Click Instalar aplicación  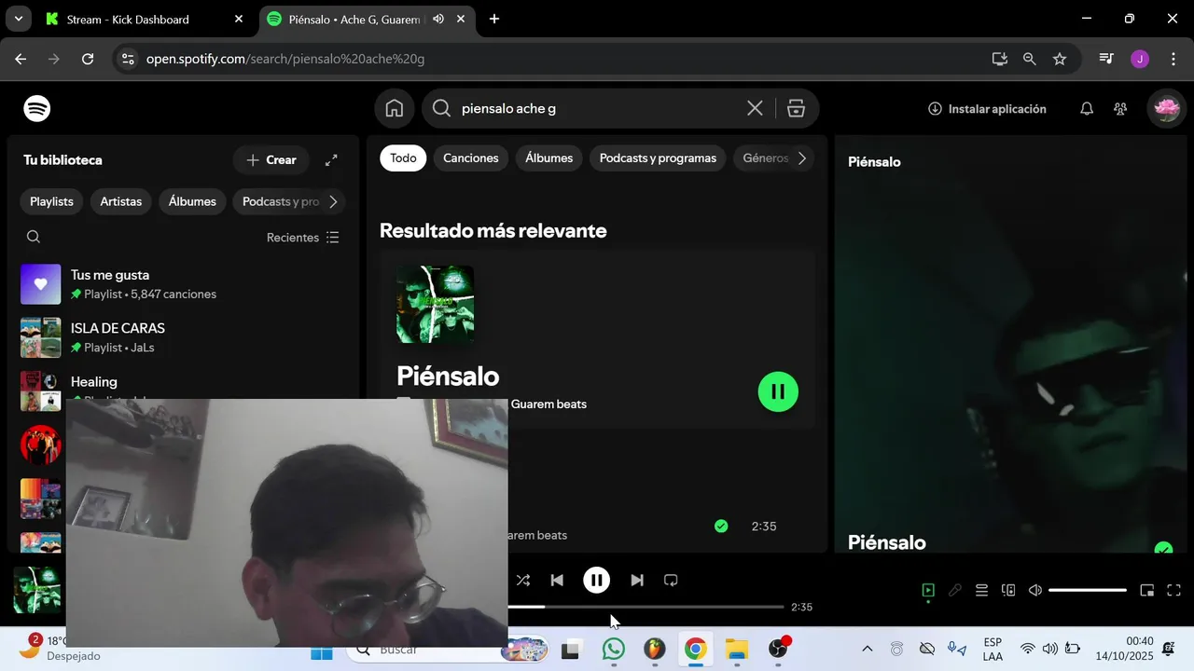tap(987, 109)
